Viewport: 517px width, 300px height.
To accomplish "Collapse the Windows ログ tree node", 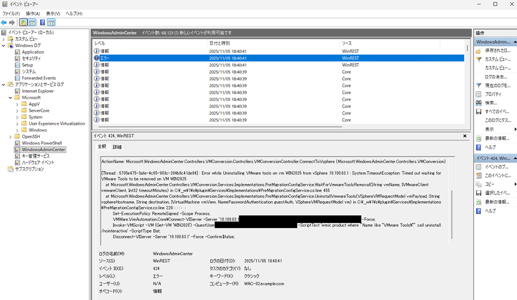I will [x=4, y=45].
